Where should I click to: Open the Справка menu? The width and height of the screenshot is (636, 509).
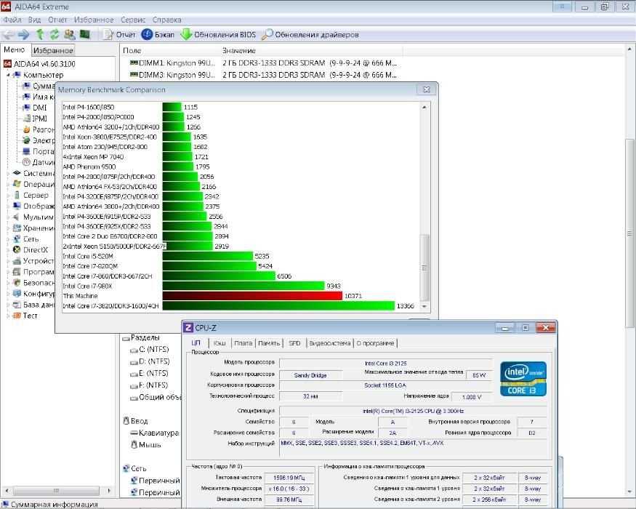(x=166, y=20)
